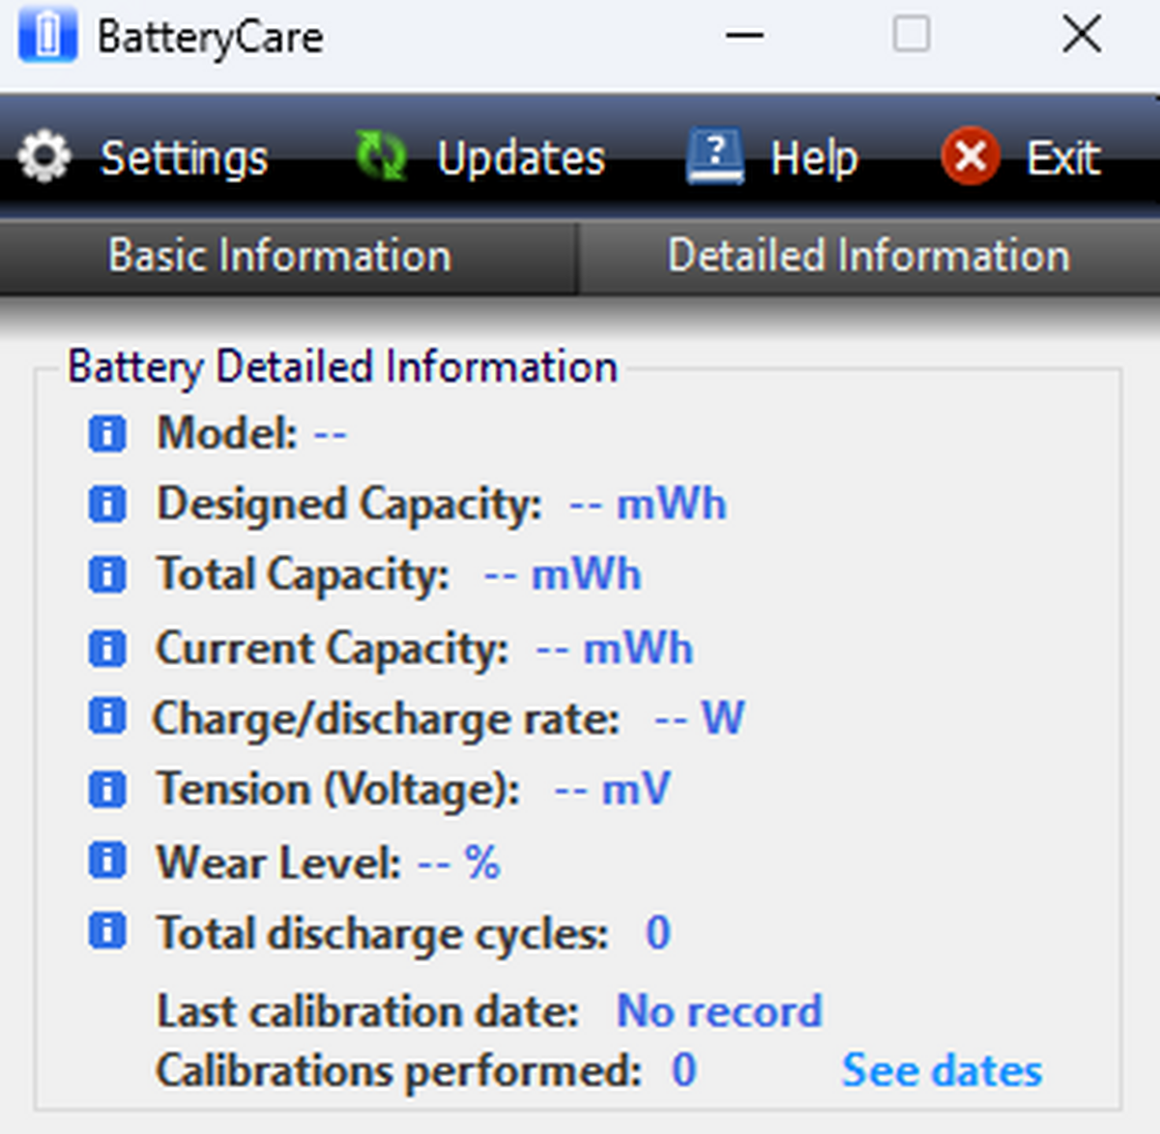Close the BatteryCare window
Screen dimensions: 1160x1134
(1082, 36)
